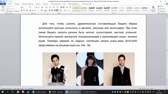The height and width of the screenshot is (94, 168).
Task: Click the Sort icon in paragraph group
Action: click(67, 7)
